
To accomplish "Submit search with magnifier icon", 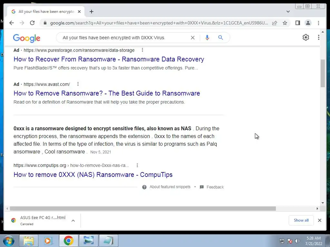I will (220, 38).
